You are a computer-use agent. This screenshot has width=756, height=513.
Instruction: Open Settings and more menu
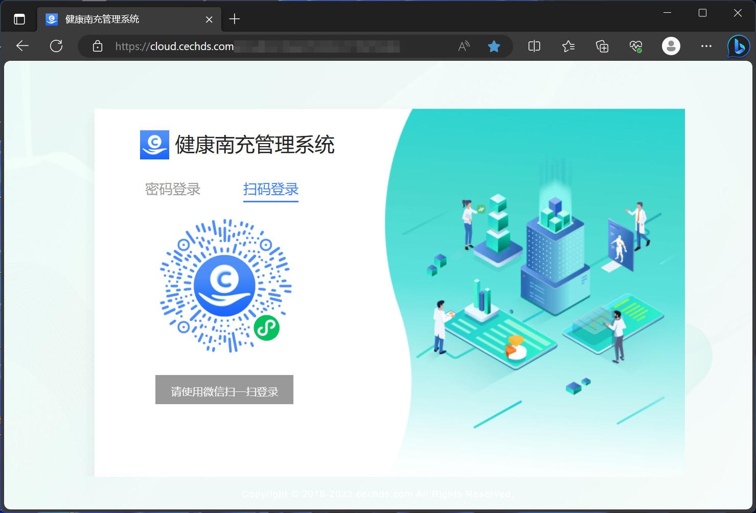click(706, 46)
